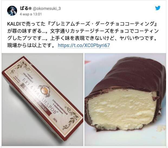Image resolution: width=168 pixels, height=148 pixels.
Task: Click the snowflake emoji beside the name
Action: click(x=30, y=9)
